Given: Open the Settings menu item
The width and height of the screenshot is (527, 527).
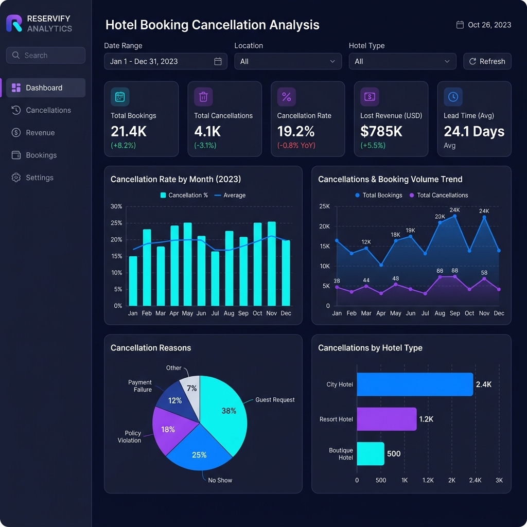Looking at the screenshot, I should (x=46, y=178).
